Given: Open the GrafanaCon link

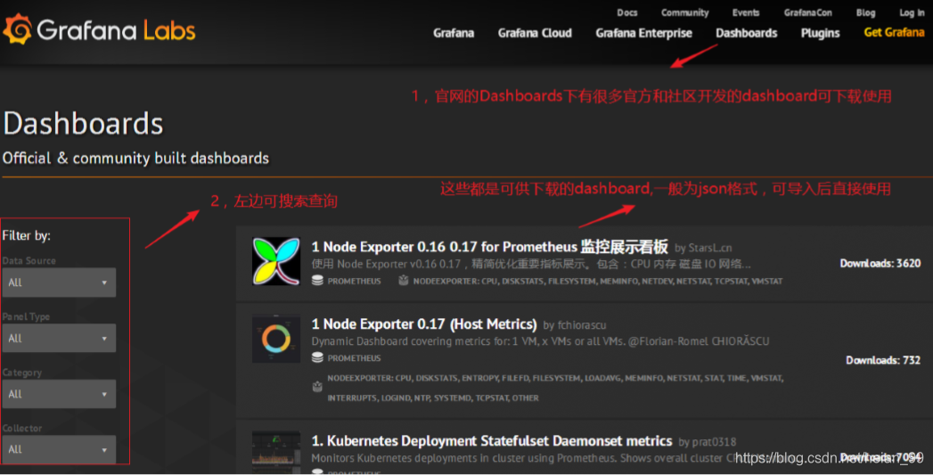Looking at the screenshot, I should [x=807, y=12].
